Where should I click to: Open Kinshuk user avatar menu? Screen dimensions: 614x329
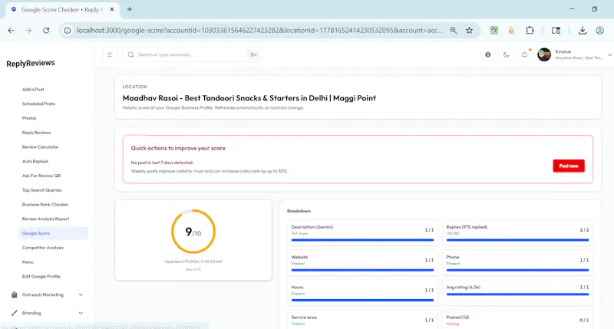(x=544, y=54)
